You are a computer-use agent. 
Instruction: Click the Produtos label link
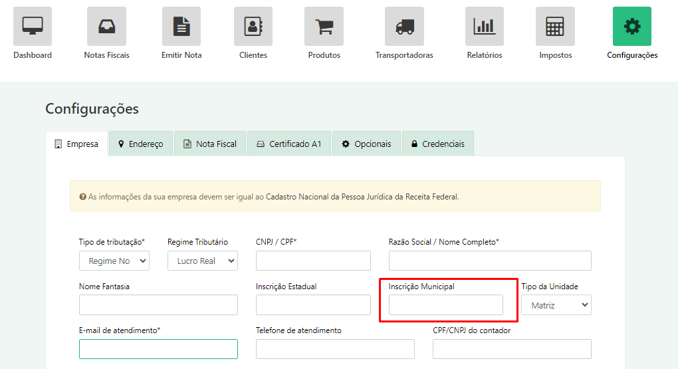click(324, 55)
